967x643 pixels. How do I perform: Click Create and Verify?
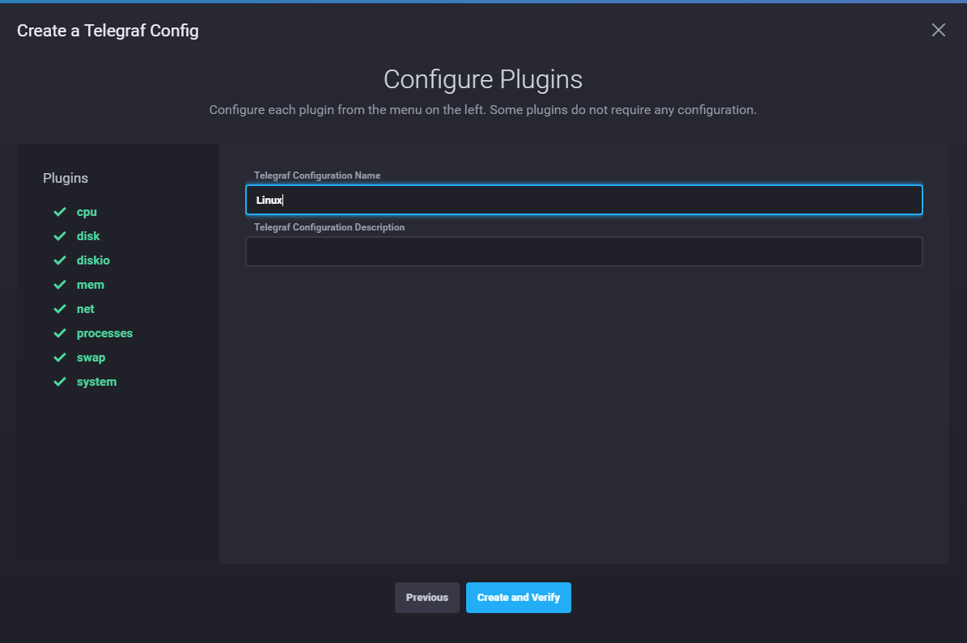[518, 598]
